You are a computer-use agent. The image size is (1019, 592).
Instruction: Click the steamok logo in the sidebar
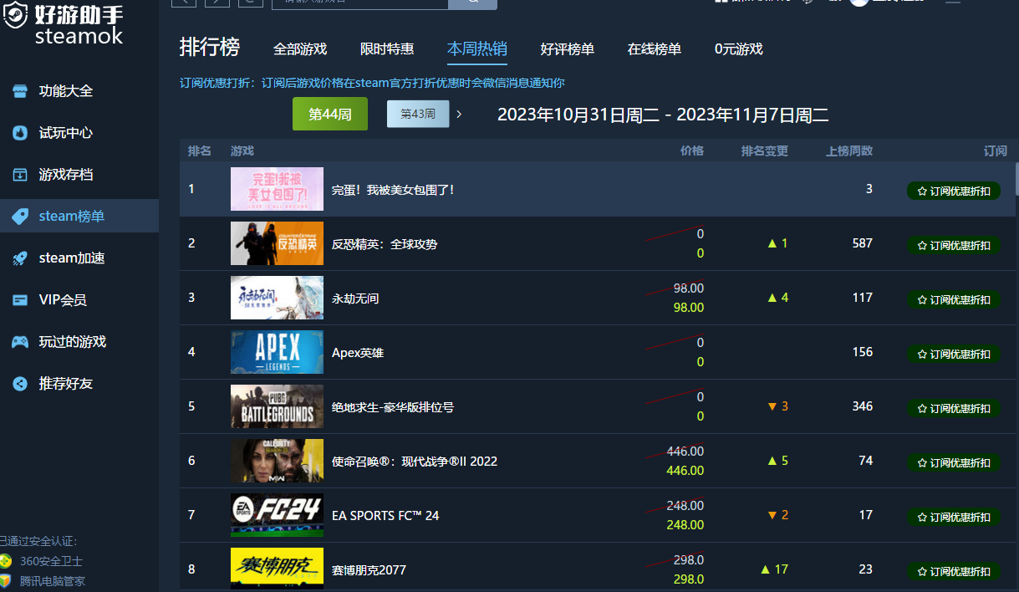click(x=64, y=23)
